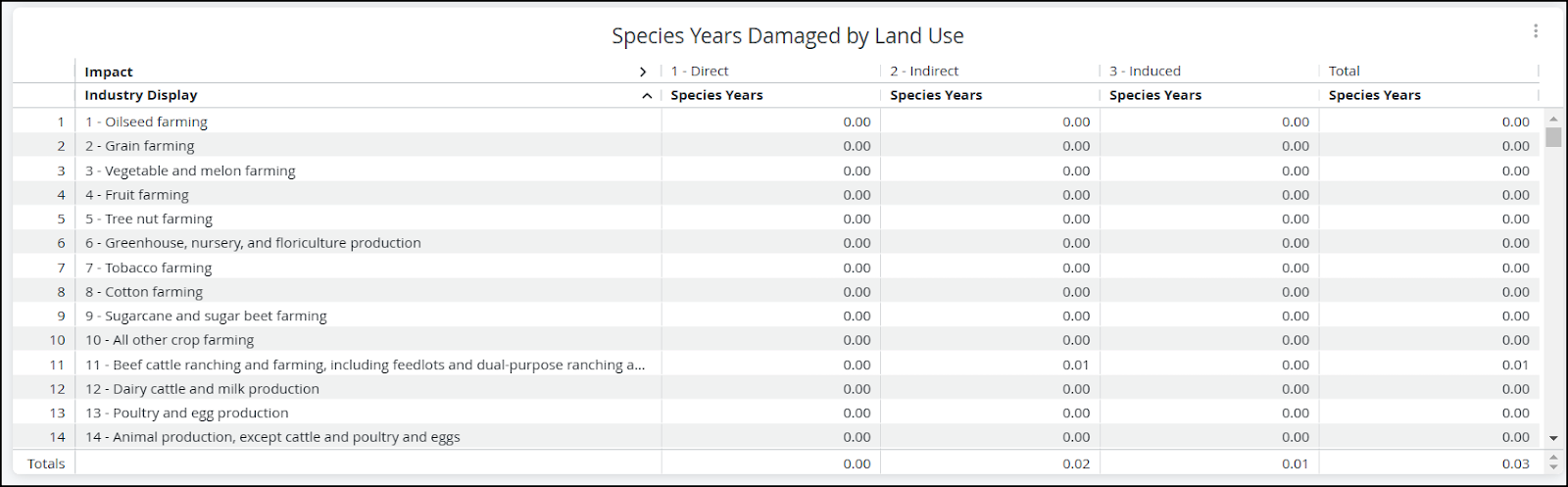Select the 3 - Induced column header

click(1145, 72)
